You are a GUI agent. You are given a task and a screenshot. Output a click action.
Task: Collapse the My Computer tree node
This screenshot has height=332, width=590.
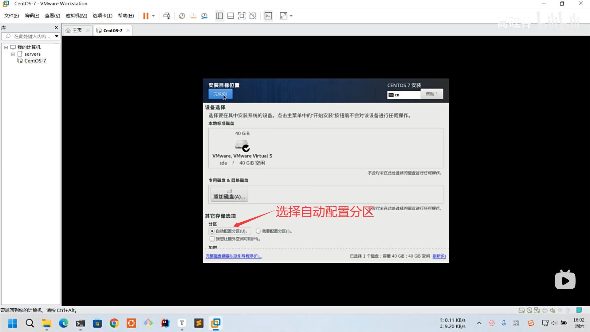[6, 47]
